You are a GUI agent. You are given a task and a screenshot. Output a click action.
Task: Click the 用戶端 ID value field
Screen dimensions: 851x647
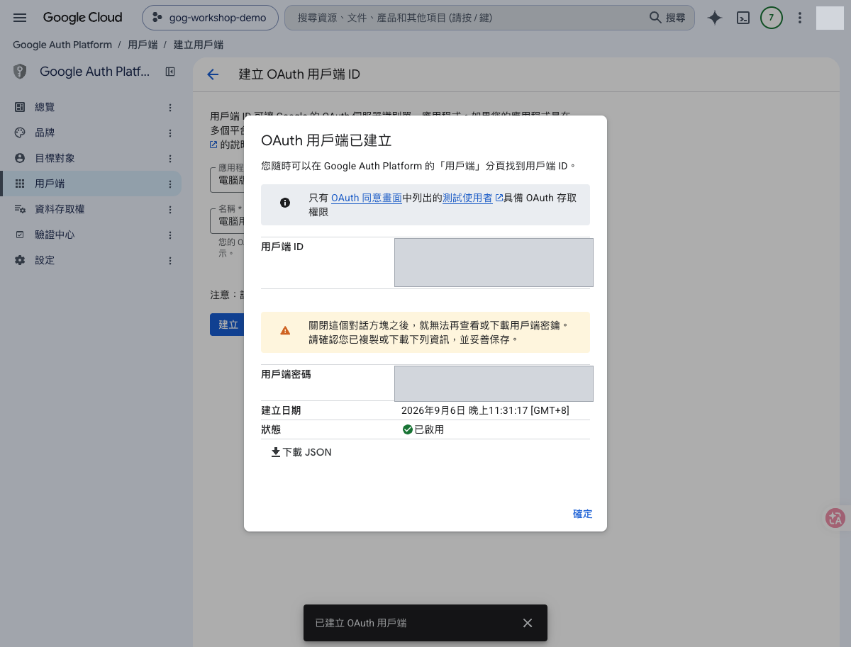494,262
